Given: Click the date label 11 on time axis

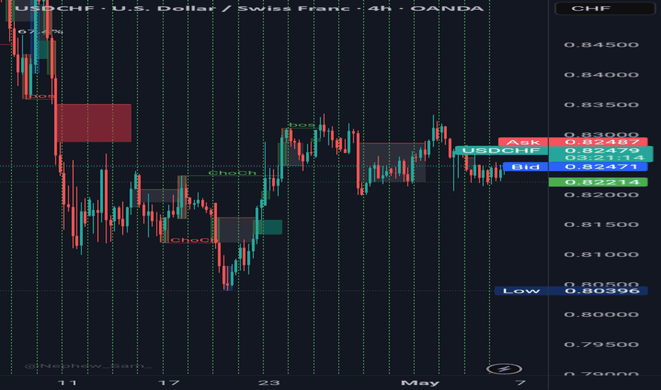Looking at the screenshot, I should coord(67,383).
